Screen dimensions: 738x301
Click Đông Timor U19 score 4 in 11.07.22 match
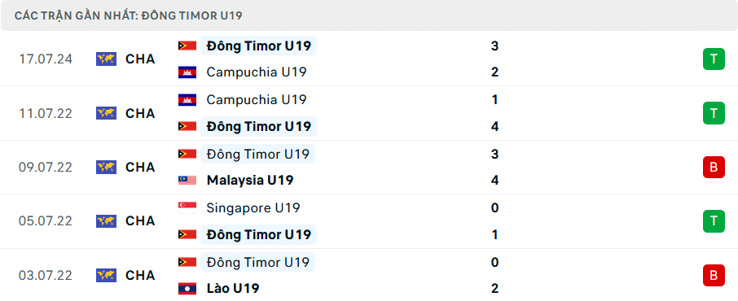494,126
